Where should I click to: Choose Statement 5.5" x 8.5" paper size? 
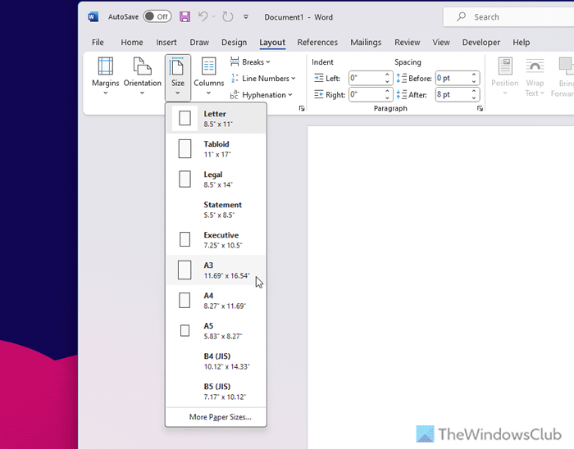coord(216,210)
